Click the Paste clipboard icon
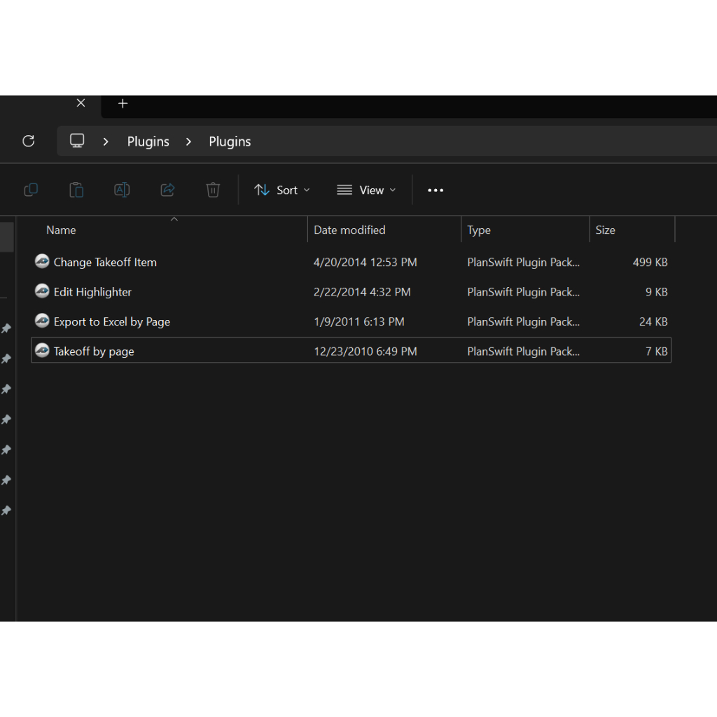Image resolution: width=717 pixels, height=717 pixels. point(76,190)
